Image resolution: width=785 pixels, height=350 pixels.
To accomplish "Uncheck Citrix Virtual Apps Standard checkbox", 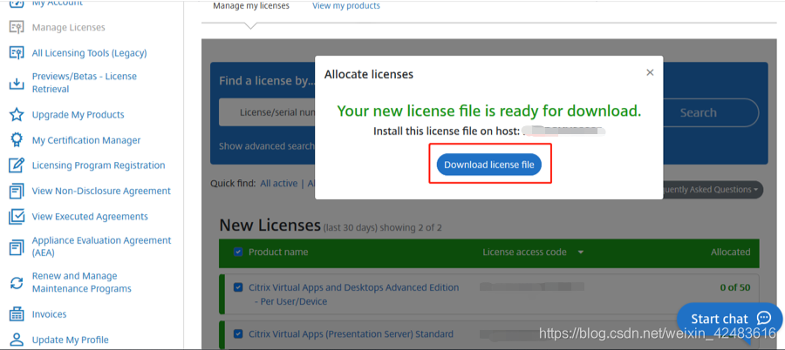I will (x=238, y=333).
